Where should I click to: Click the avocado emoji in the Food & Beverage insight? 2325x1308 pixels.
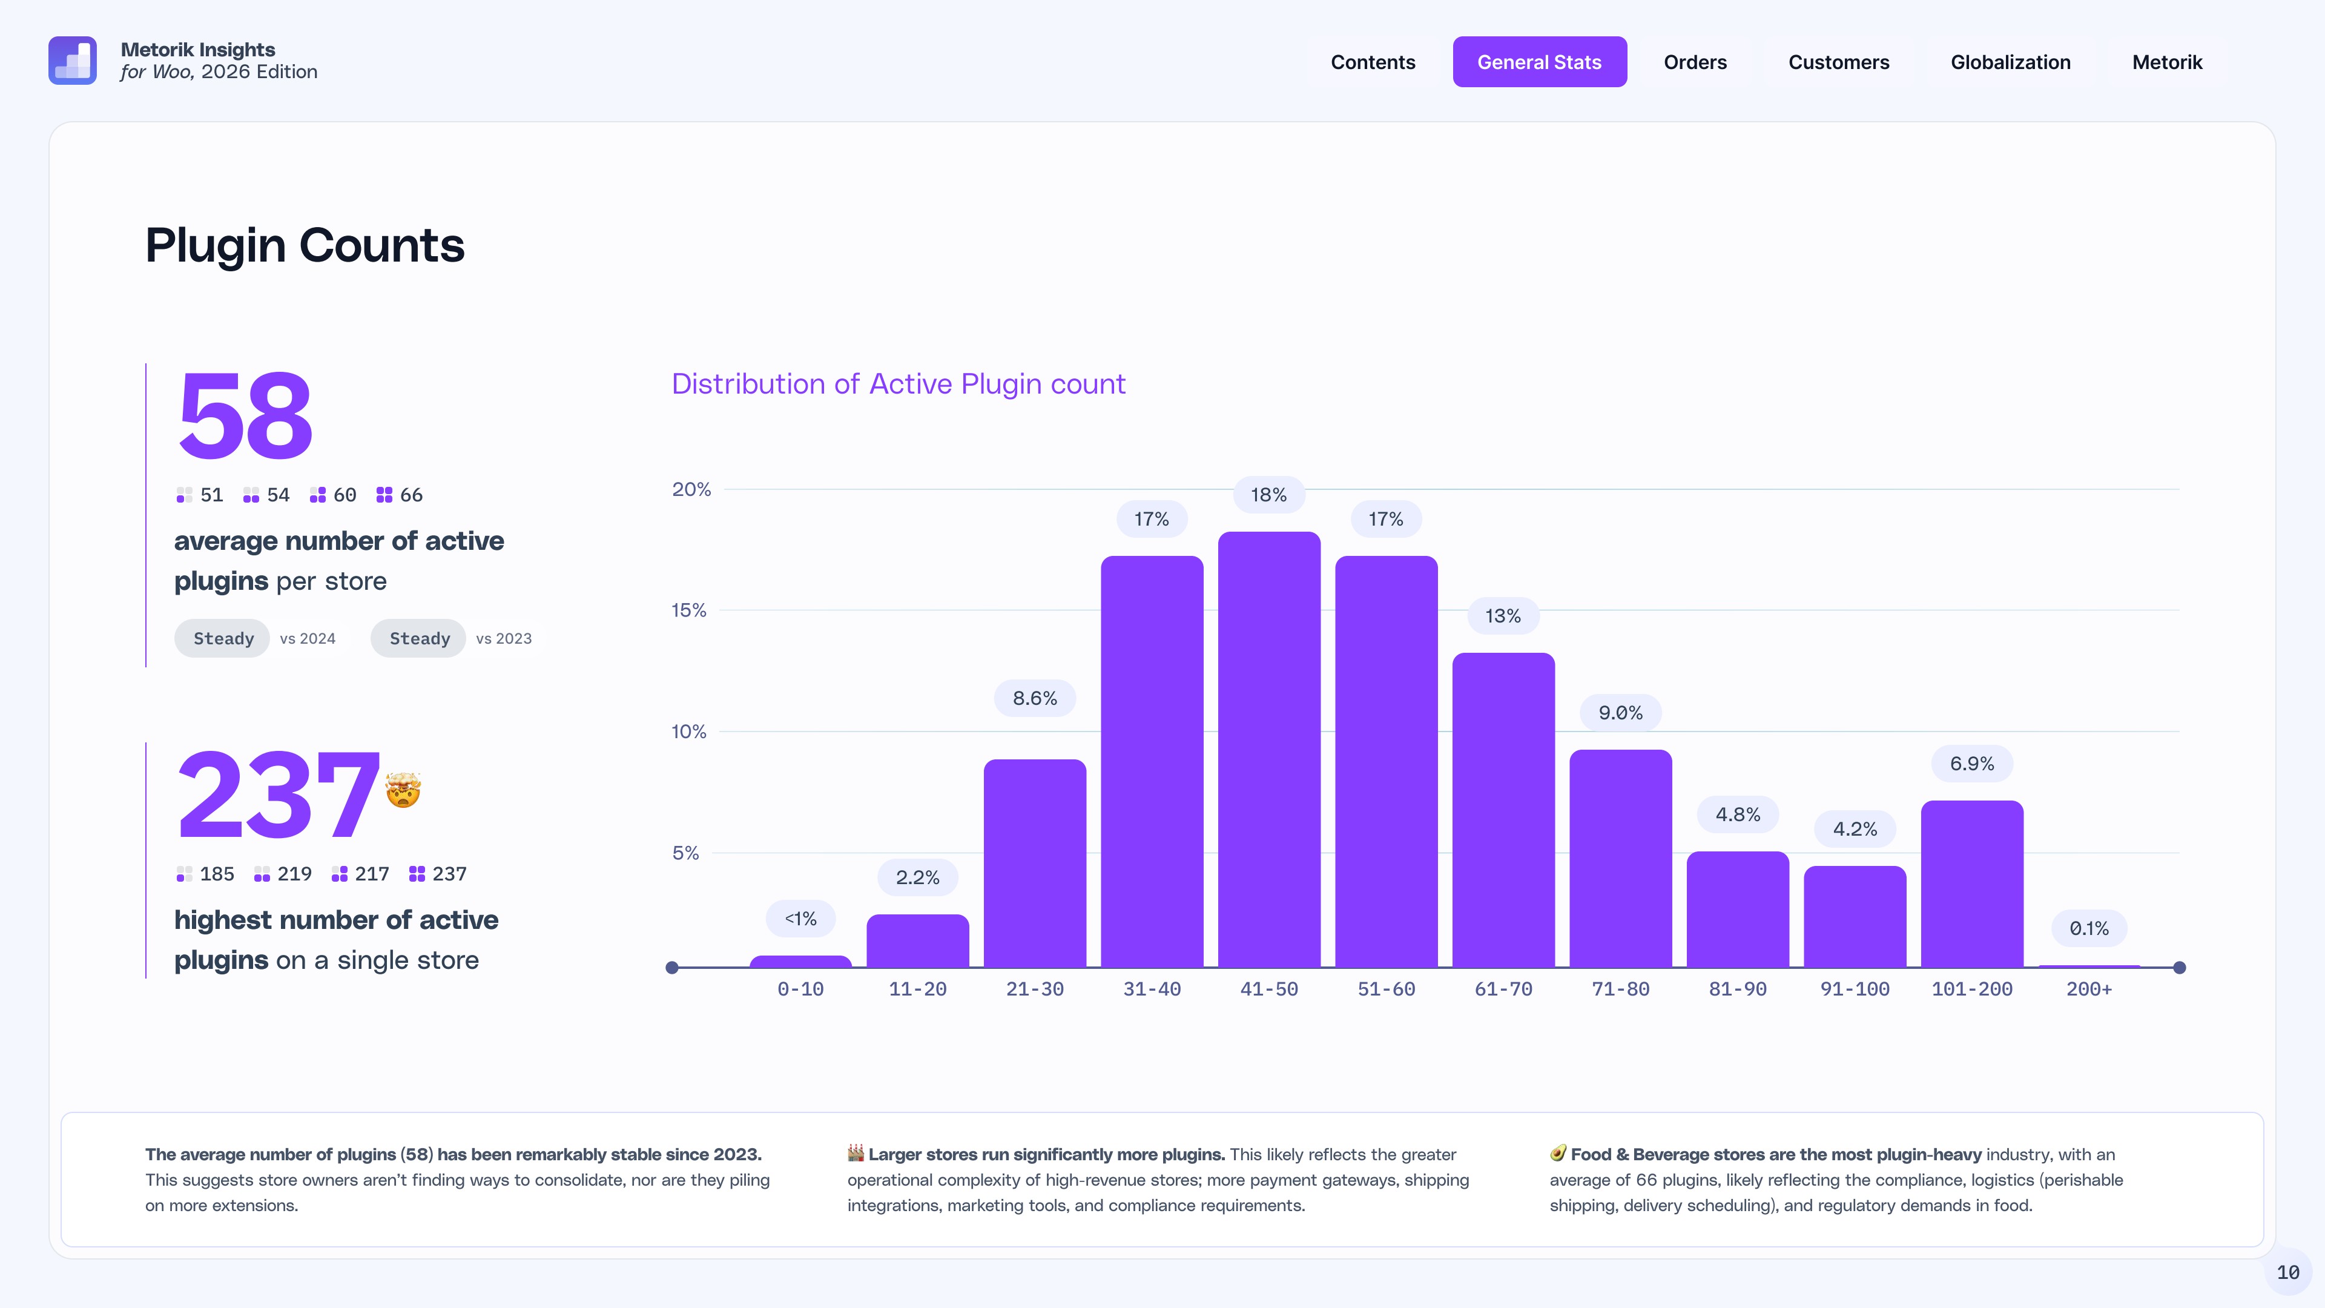1558,1155
